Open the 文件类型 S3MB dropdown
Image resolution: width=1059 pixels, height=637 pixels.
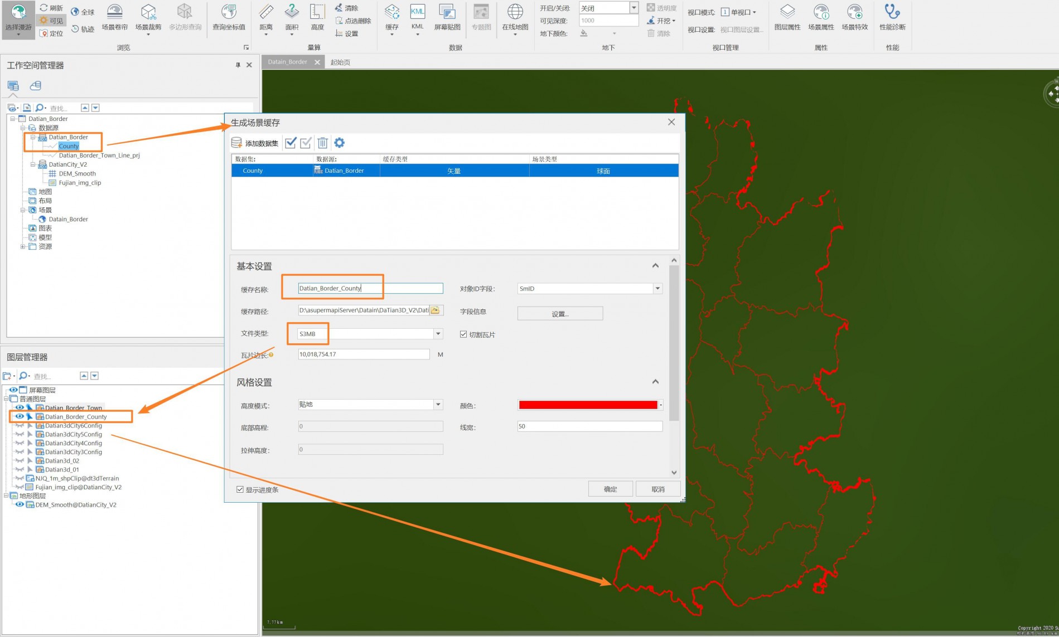pyautogui.click(x=438, y=333)
